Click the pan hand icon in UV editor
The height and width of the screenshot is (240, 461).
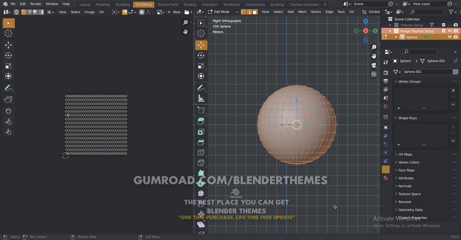185,32
